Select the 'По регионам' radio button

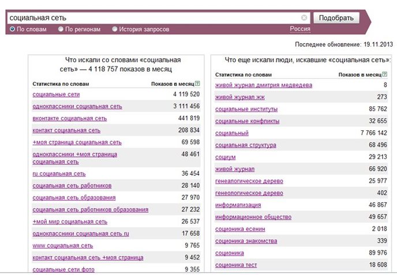pos(61,29)
